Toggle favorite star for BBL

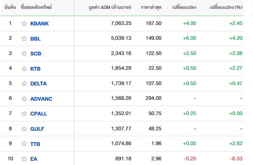coord(24,38)
